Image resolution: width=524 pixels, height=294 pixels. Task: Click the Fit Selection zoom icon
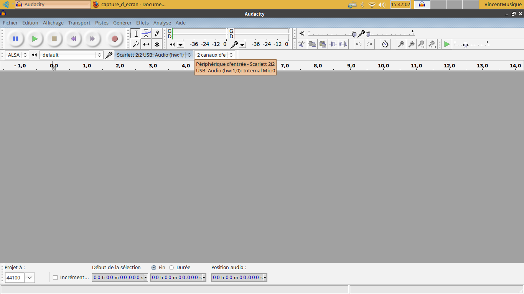(422, 44)
